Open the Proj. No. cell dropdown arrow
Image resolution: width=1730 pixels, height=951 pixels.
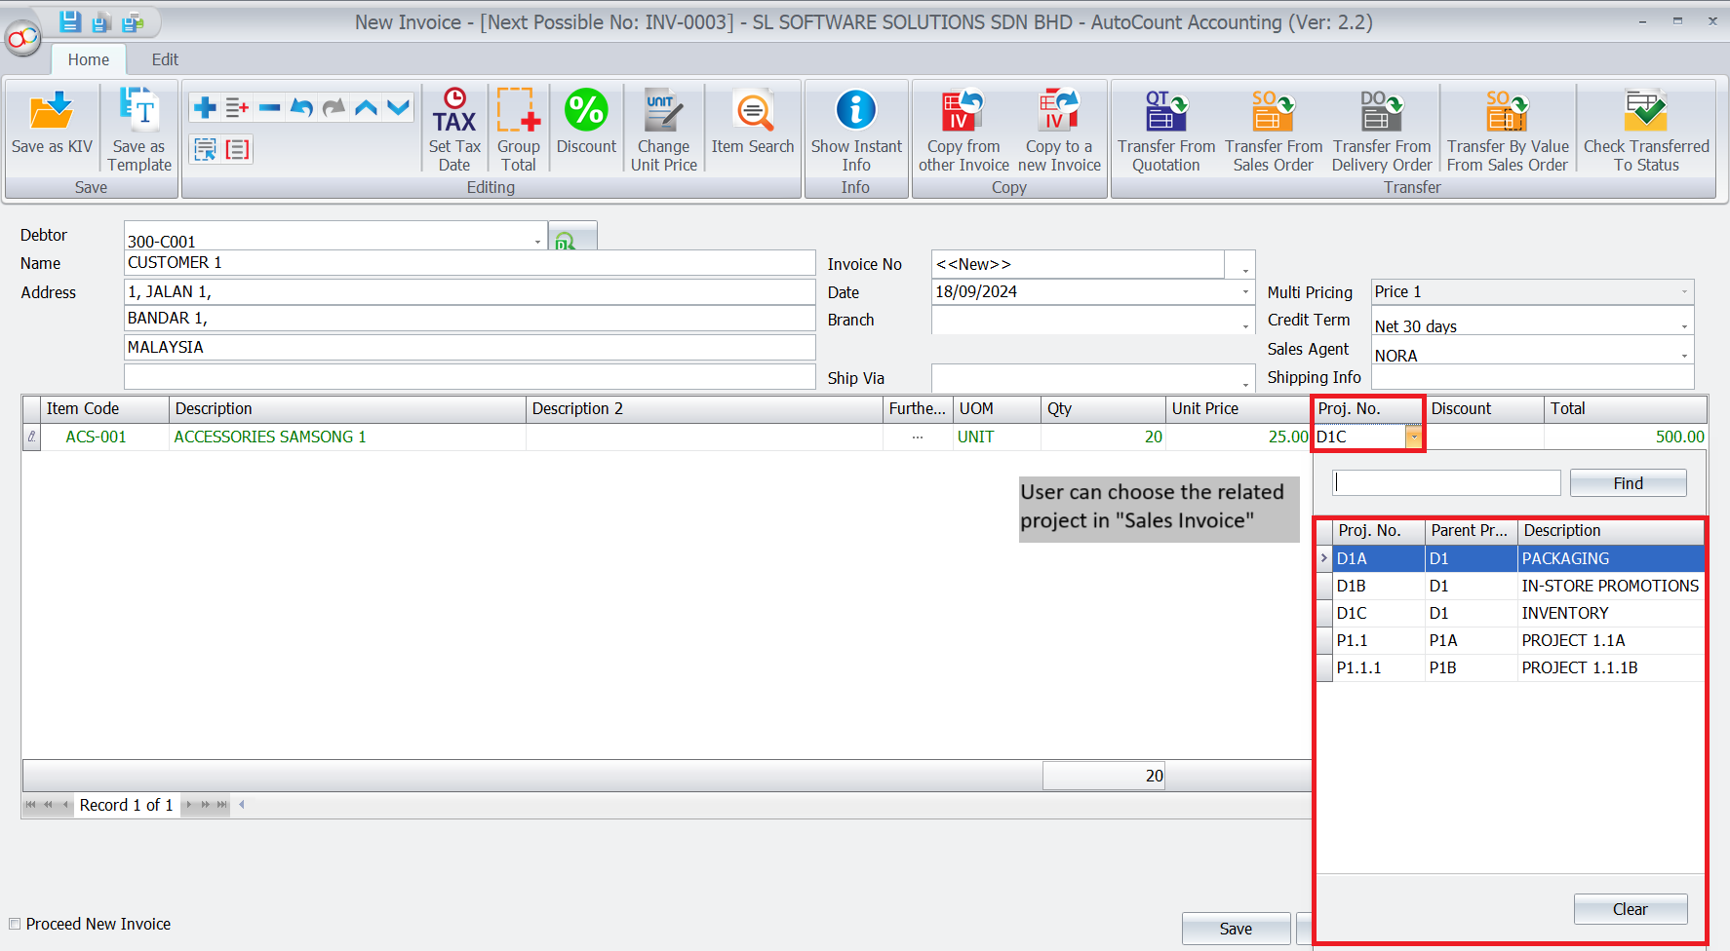(1413, 437)
